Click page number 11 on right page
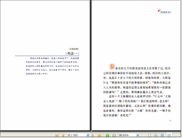This screenshot has height=138, width=182. [x=170, y=121]
